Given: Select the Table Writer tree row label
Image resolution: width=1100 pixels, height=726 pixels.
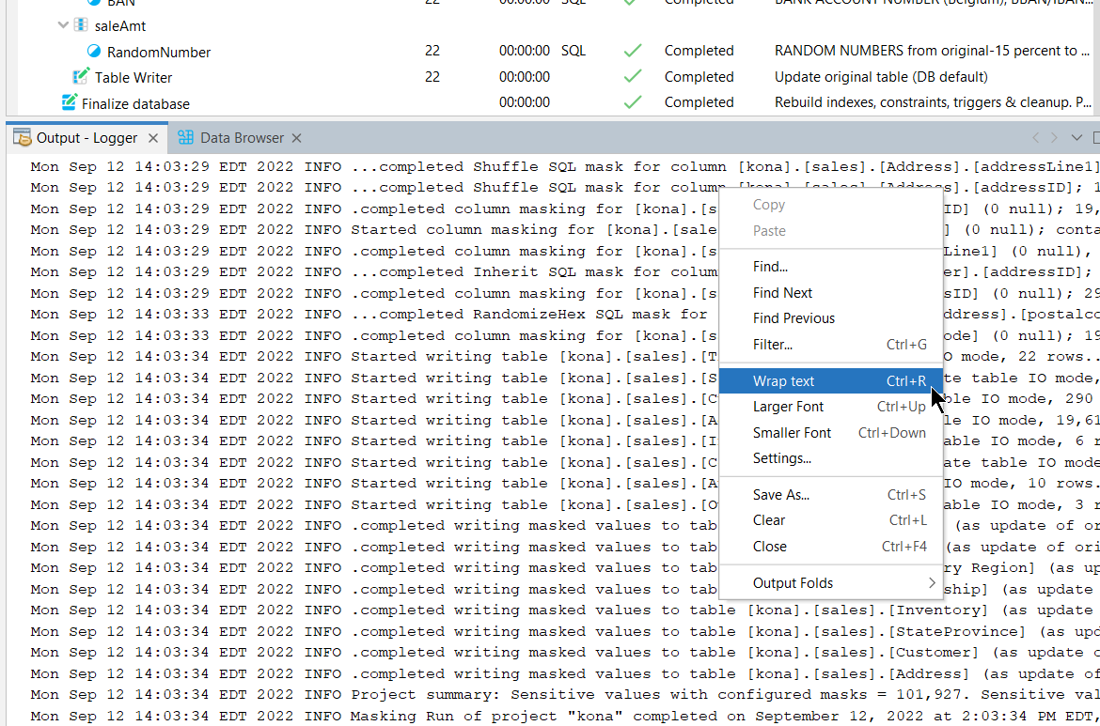Looking at the screenshot, I should [x=134, y=77].
